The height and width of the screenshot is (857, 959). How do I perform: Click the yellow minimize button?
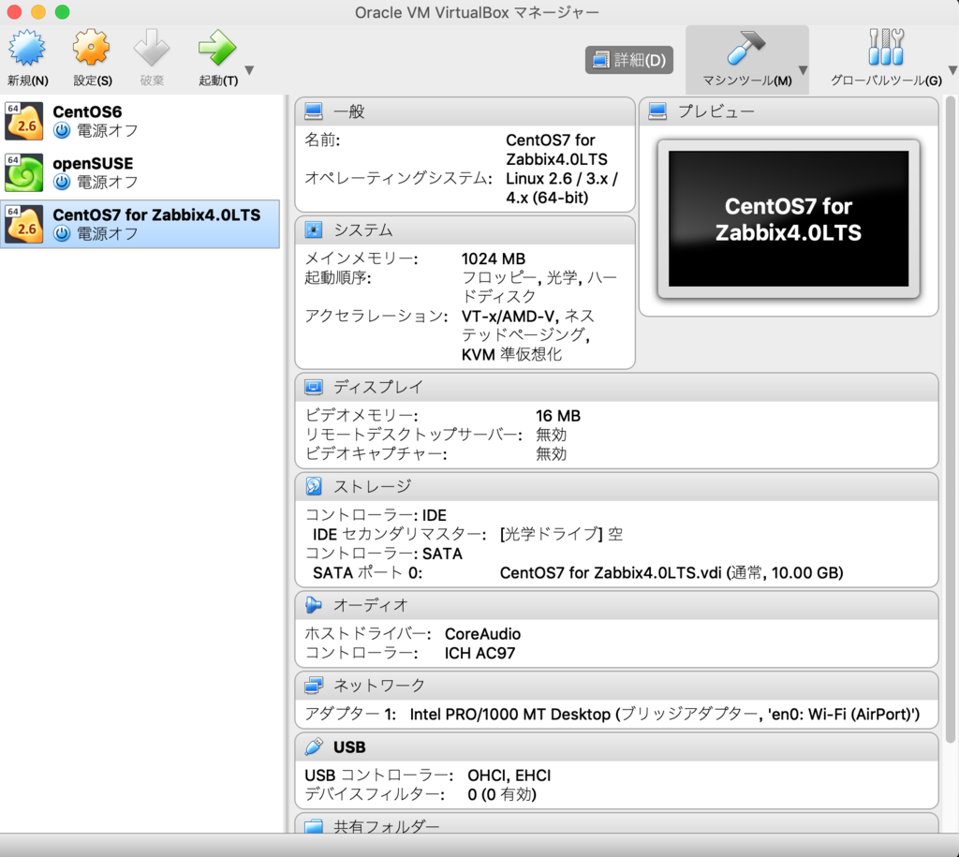coord(37,13)
